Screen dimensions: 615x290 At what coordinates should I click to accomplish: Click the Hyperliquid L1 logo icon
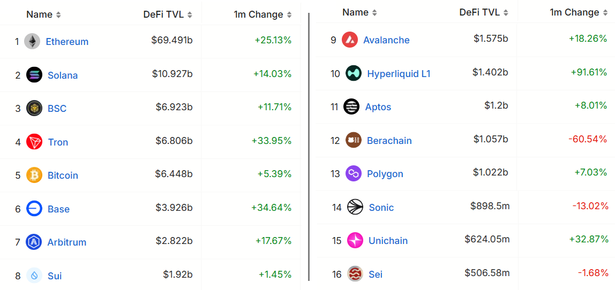coord(354,73)
